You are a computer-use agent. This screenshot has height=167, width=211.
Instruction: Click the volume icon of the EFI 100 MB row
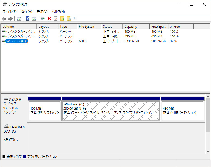pos(4,32)
